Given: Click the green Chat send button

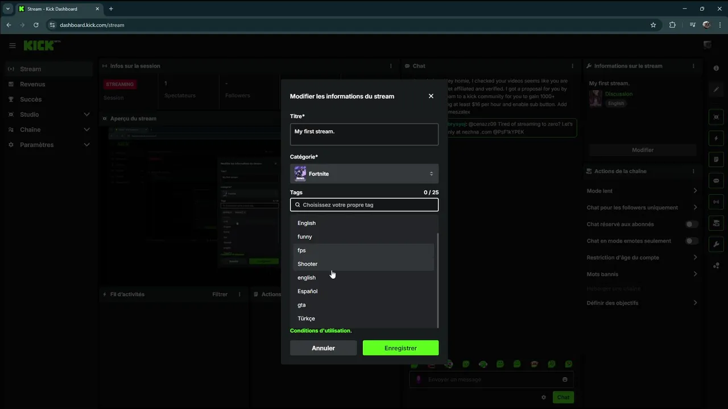Looking at the screenshot, I should coord(563,397).
